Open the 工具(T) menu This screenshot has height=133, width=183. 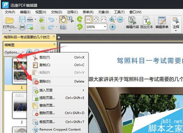(119, 12)
